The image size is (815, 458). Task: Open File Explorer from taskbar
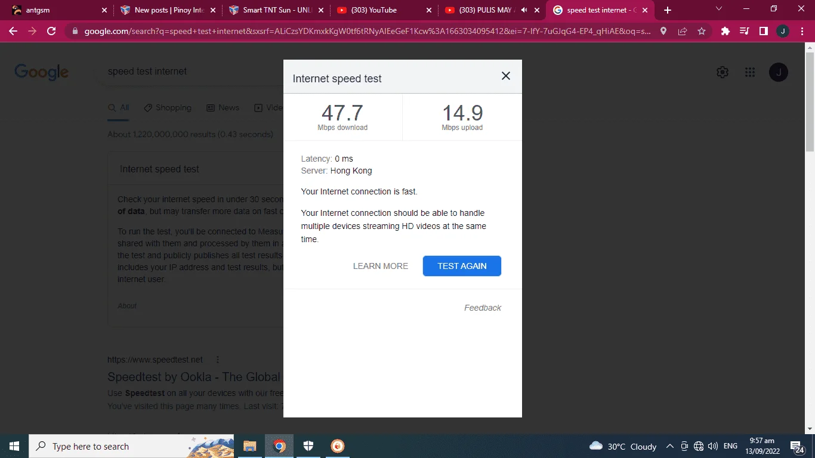pos(249,446)
